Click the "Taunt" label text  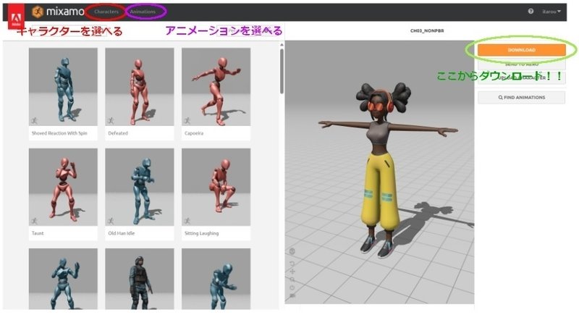pyautogui.click(x=38, y=233)
